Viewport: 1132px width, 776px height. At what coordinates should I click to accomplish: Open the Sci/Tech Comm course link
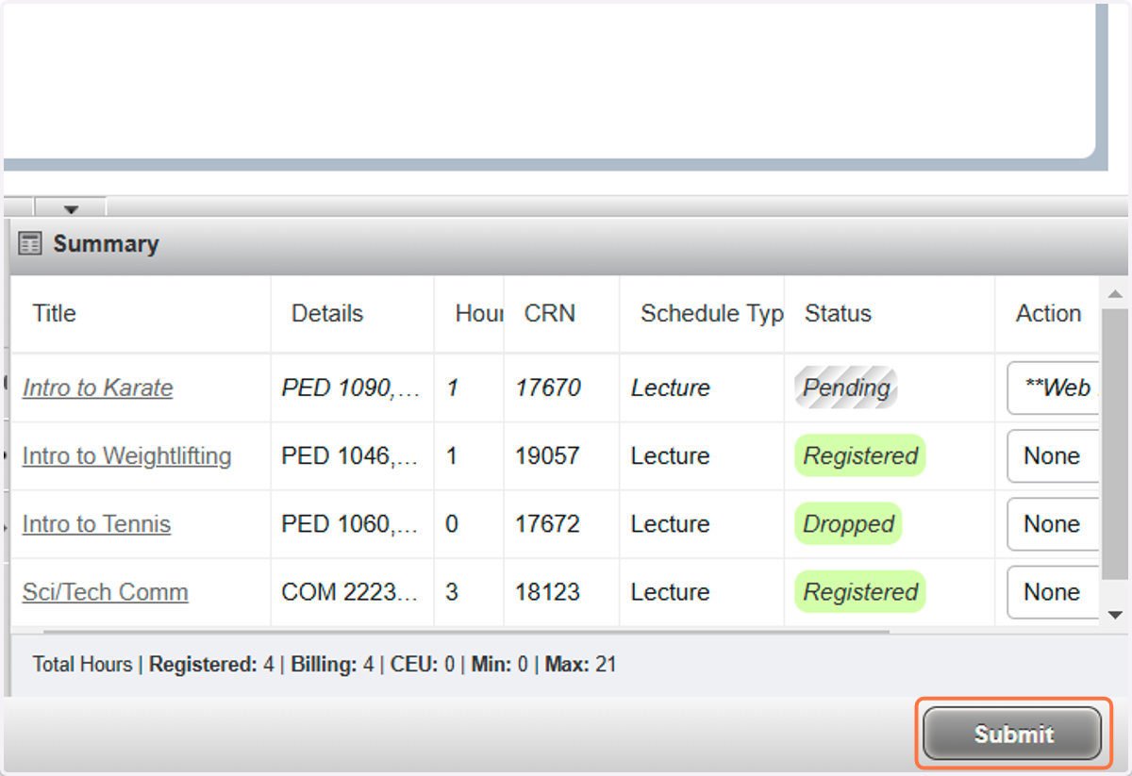(106, 592)
